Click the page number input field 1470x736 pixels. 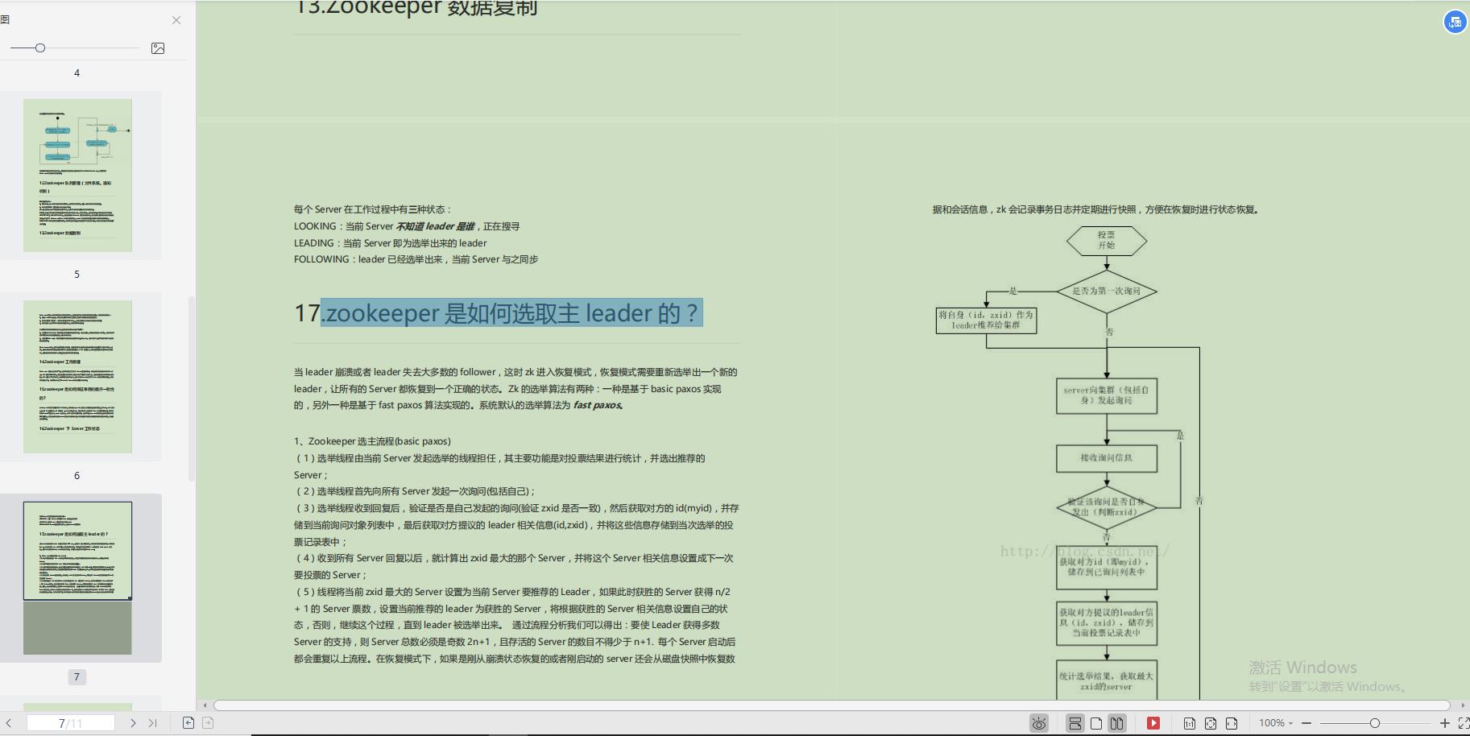[71, 723]
